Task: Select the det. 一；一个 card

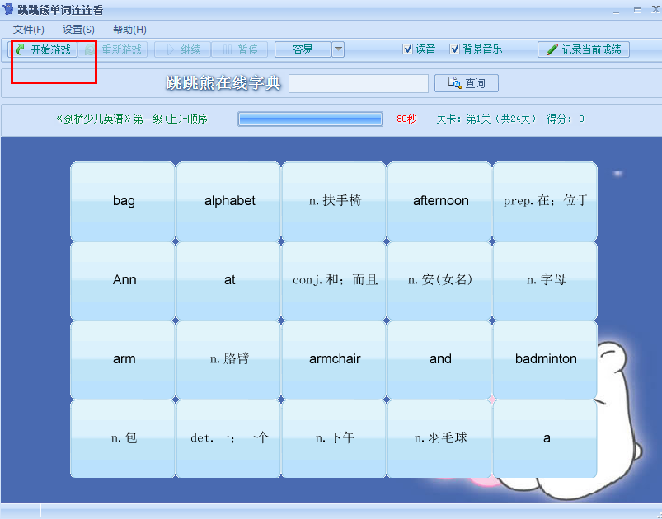Action: point(228,439)
